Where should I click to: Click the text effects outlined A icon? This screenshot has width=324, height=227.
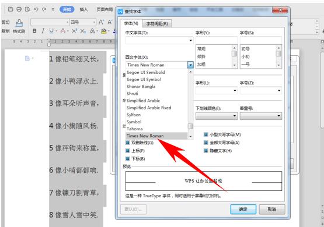point(92,31)
